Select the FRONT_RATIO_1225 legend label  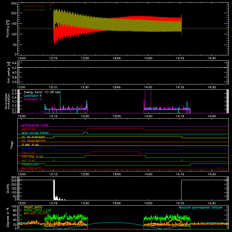(37, 210)
